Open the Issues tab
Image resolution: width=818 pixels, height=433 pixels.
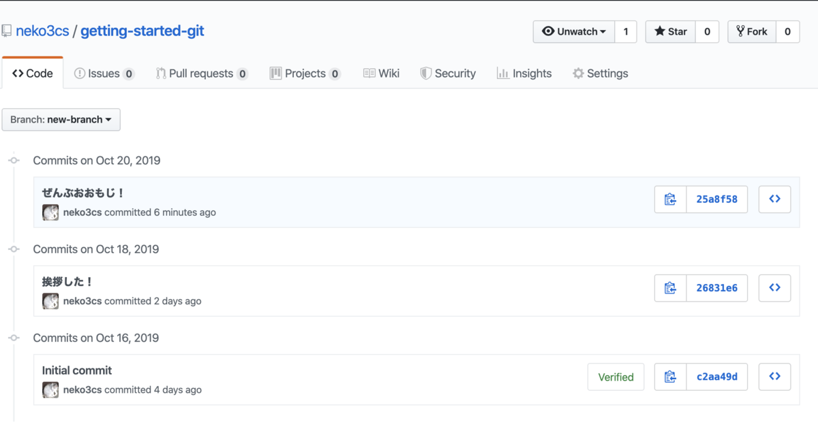coord(104,73)
